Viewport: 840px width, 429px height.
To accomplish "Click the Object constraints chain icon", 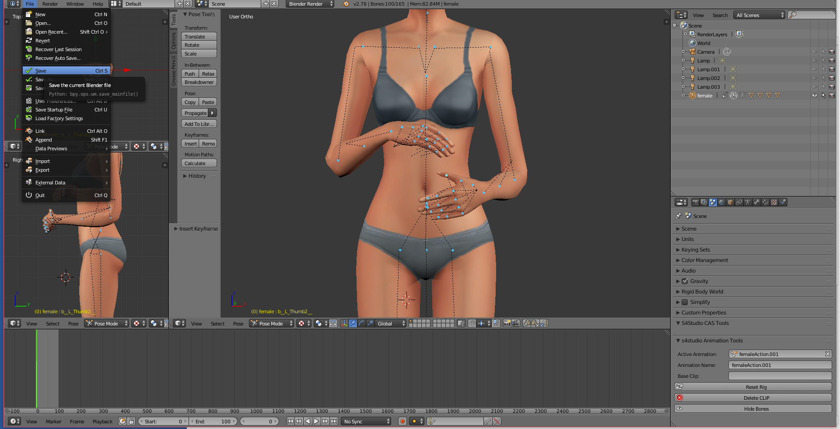I will [x=739, y=202].
